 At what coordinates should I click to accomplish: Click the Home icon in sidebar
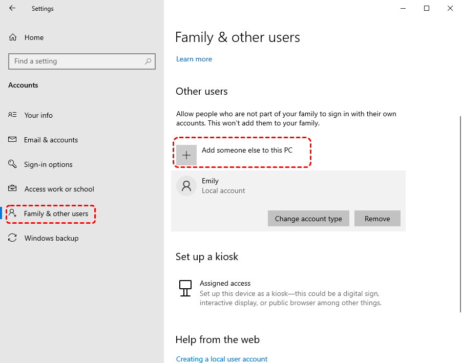click(13, 37)
